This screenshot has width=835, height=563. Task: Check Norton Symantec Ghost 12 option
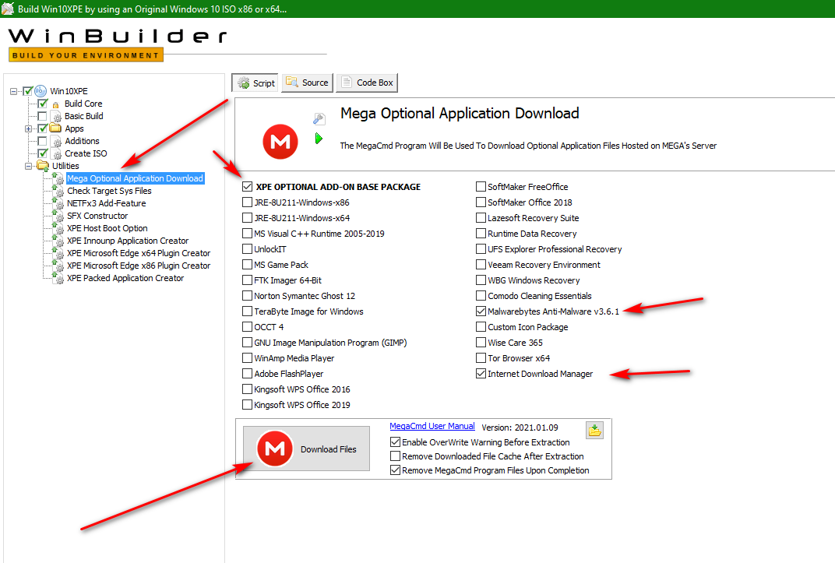pyautogui.click(x=247, y=296)
